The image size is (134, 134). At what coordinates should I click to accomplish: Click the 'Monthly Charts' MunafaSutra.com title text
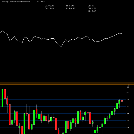tap(16, 2)
